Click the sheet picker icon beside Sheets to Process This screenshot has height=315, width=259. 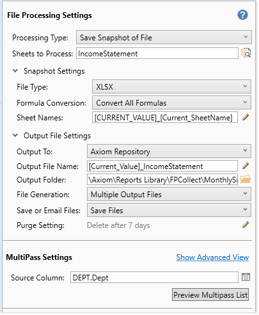(246, 53)
